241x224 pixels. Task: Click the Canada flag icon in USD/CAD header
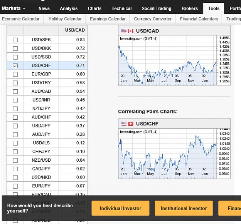[131, 31]
